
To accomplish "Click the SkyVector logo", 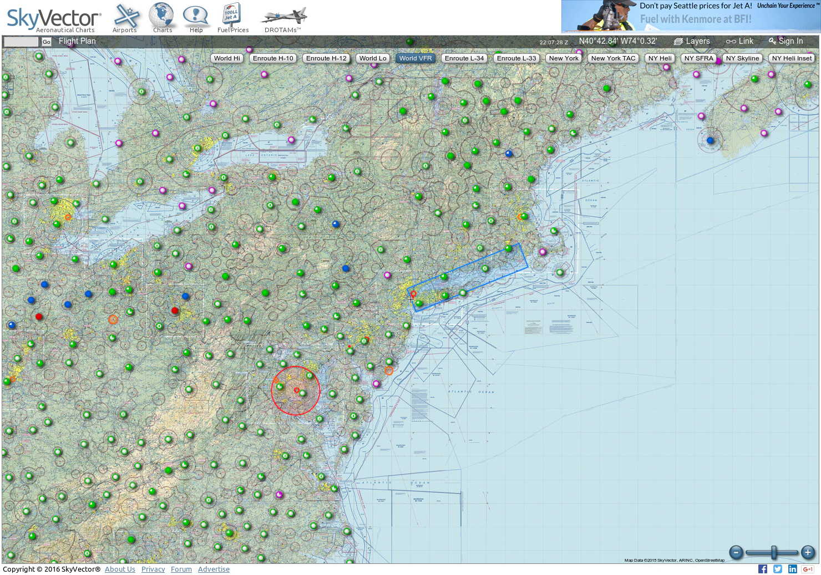I will coord(54,19).
